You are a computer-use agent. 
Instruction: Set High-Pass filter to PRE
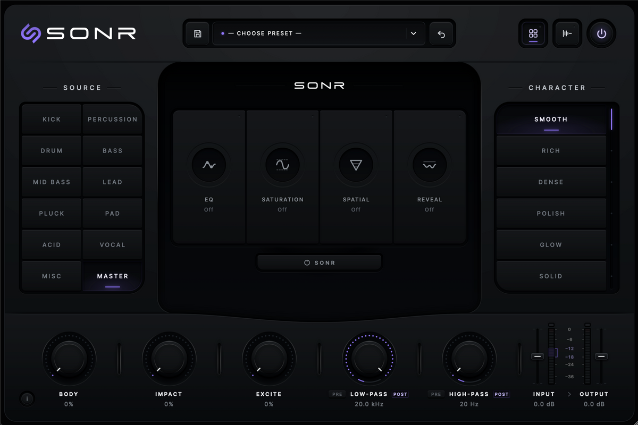[x=436, y=395]
